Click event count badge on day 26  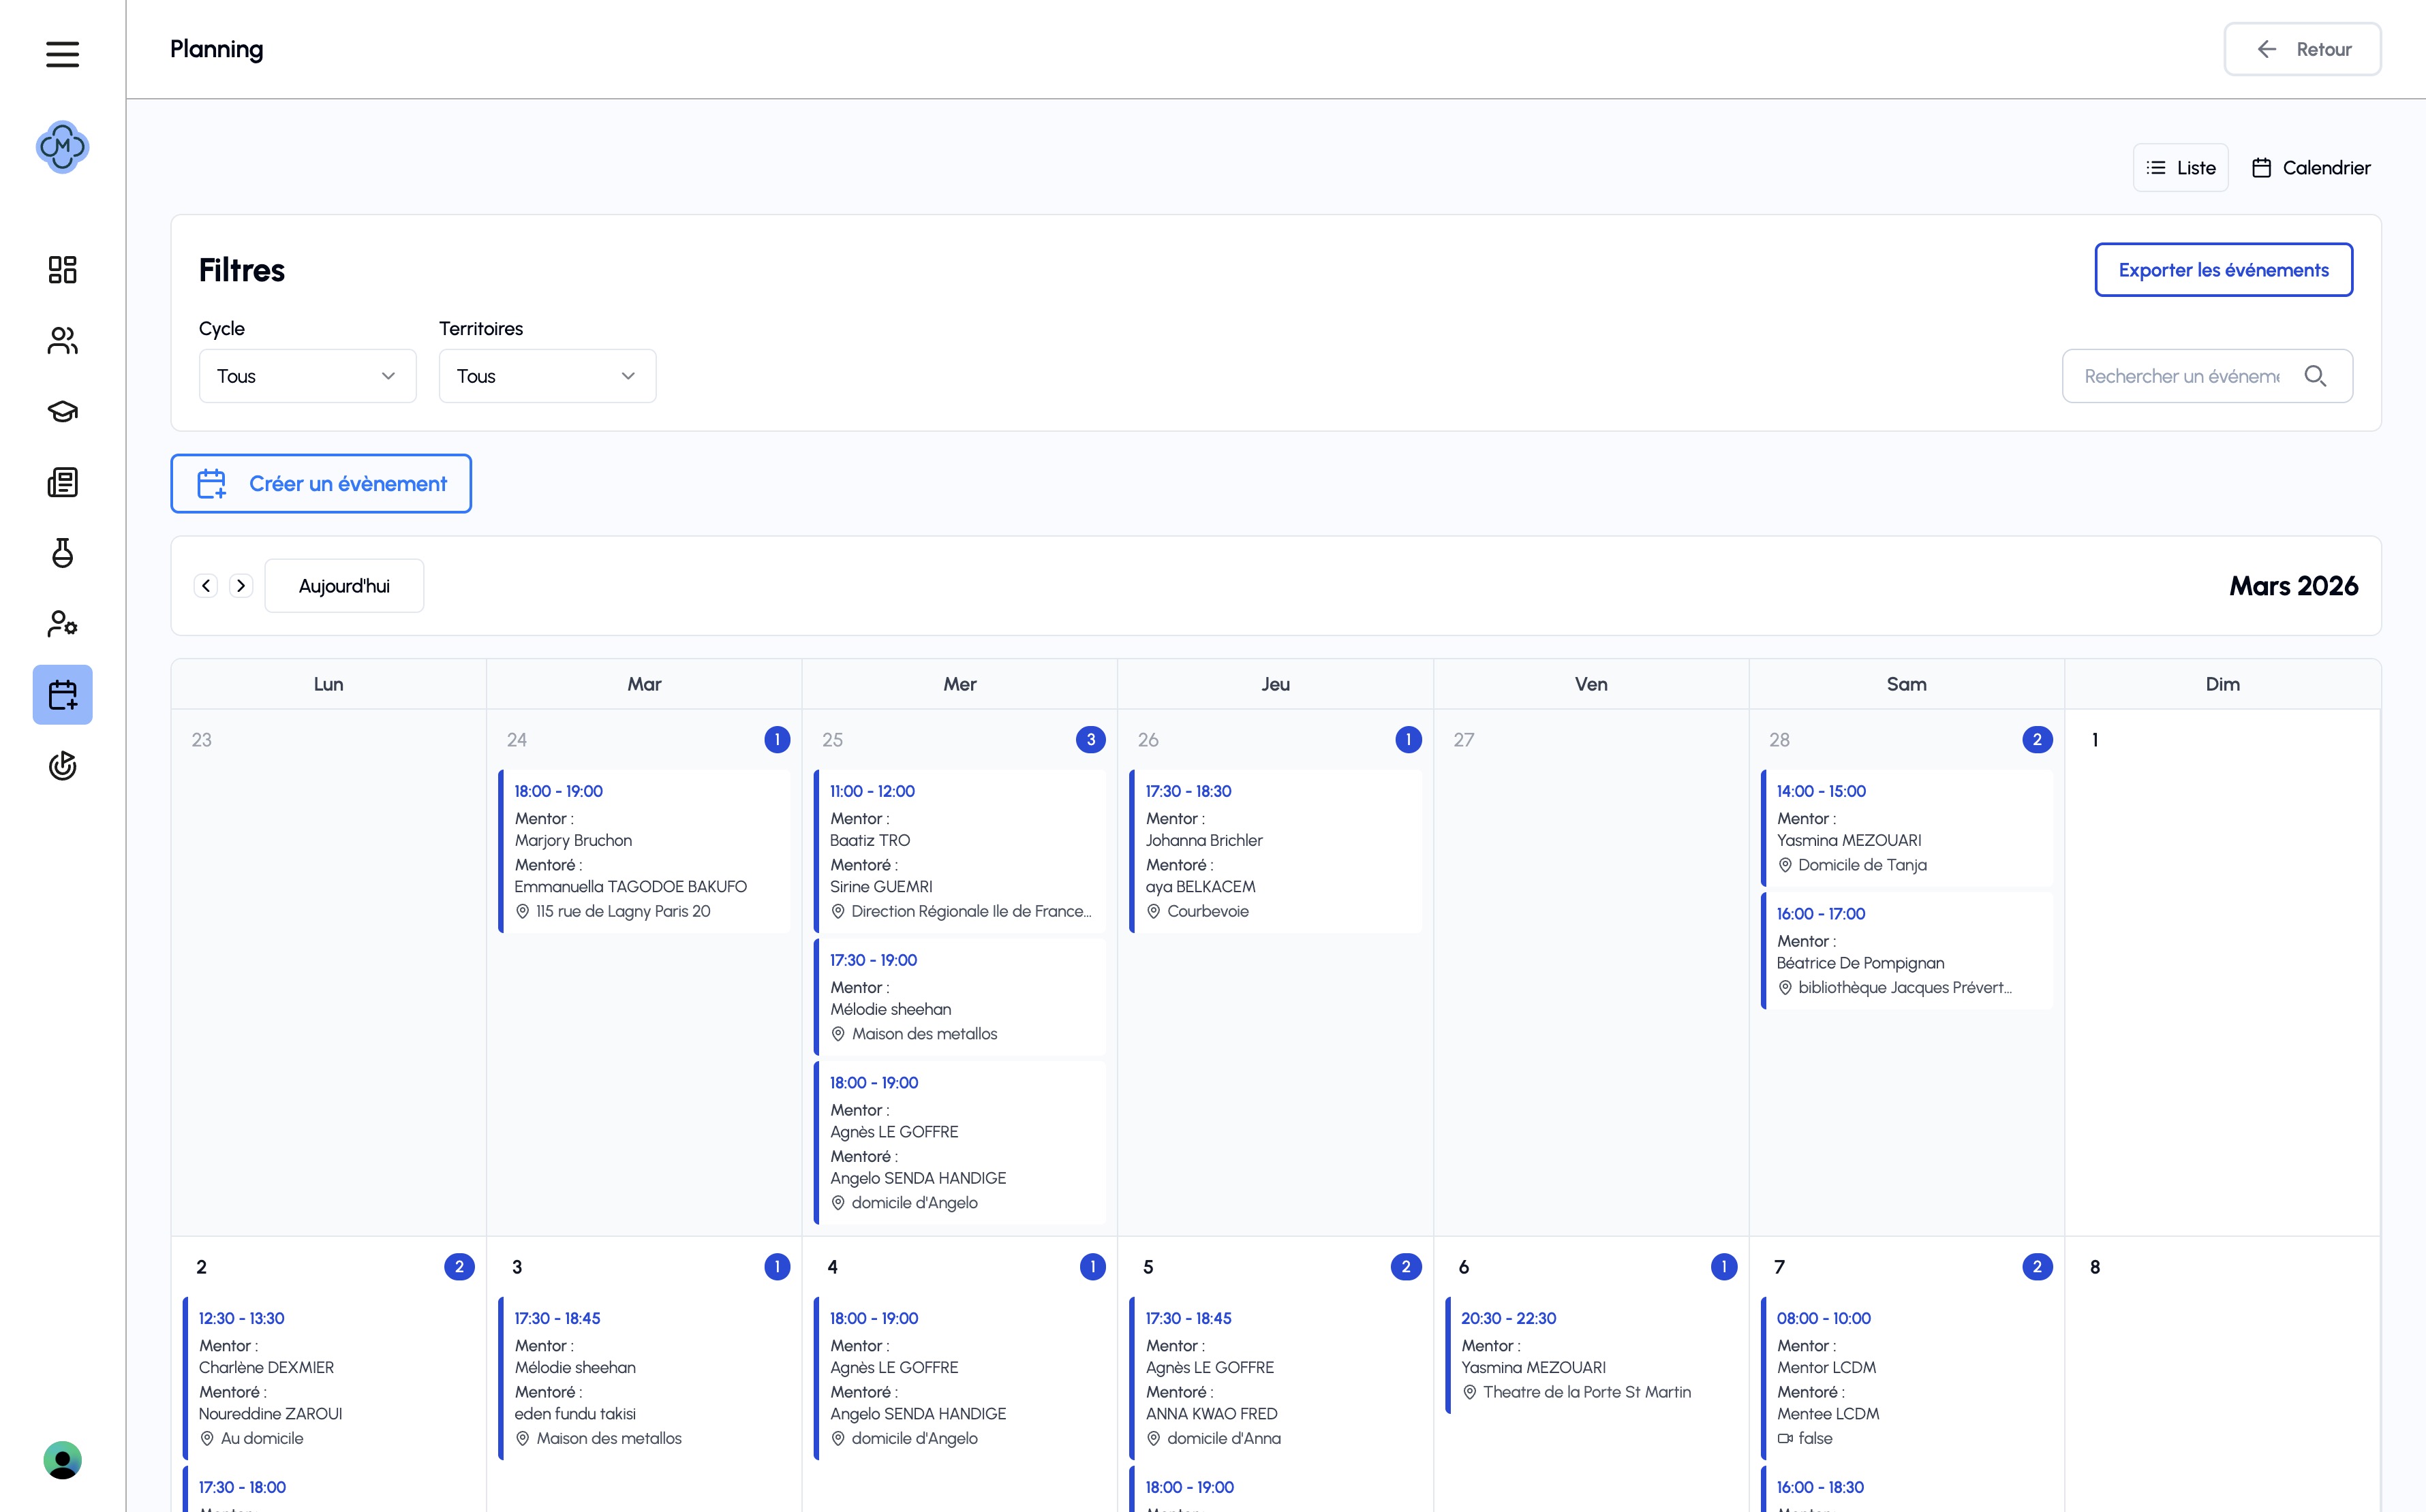coord(1409,740)
